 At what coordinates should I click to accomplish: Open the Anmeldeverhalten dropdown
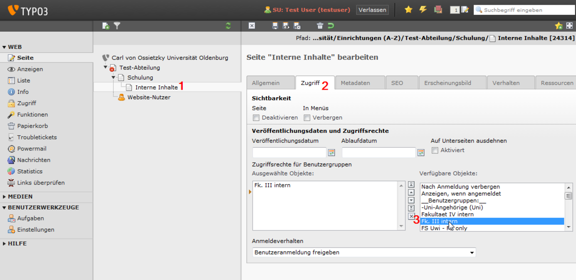point(364,252)
